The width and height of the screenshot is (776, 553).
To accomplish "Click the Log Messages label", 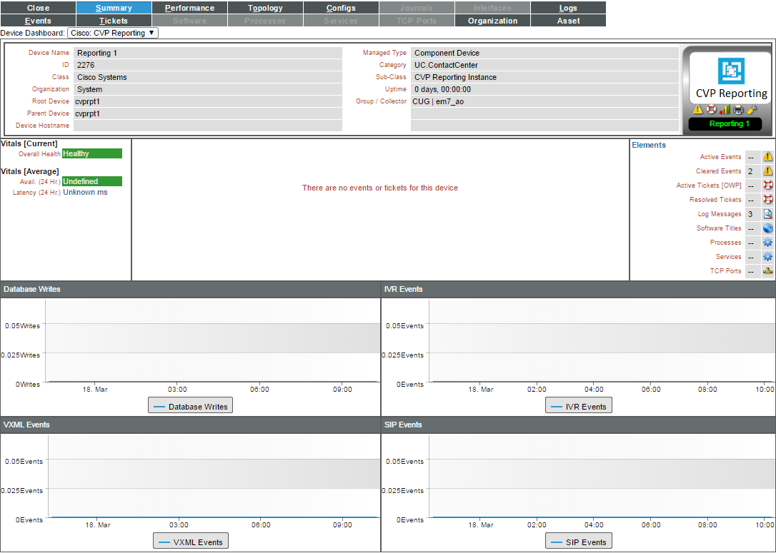I will pos(720,214).
